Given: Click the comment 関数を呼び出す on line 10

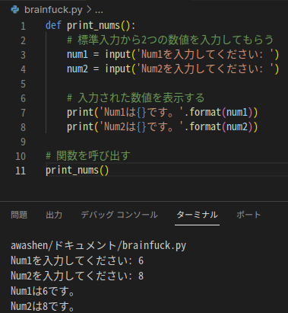Looking at the screenshot, I should 93,155.
